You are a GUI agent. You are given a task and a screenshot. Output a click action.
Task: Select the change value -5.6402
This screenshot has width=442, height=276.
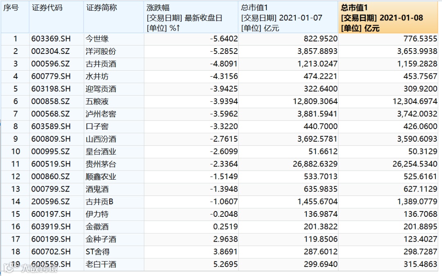[224, 38]
